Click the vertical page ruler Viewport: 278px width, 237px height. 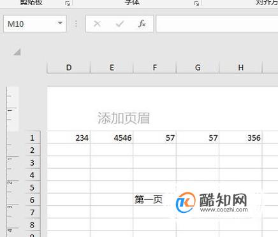point(13,161)
